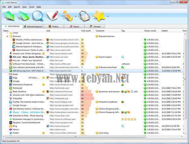
Task: Click the orange info toolbar icon
Action: [x=68, y=15]
